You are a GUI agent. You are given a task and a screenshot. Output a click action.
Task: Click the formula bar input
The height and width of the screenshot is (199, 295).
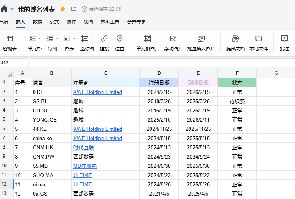(x=162, y=63)
